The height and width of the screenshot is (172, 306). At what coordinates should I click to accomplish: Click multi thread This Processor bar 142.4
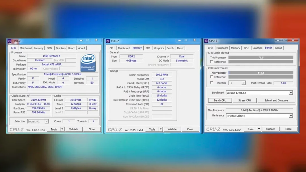tap(261, 73)
